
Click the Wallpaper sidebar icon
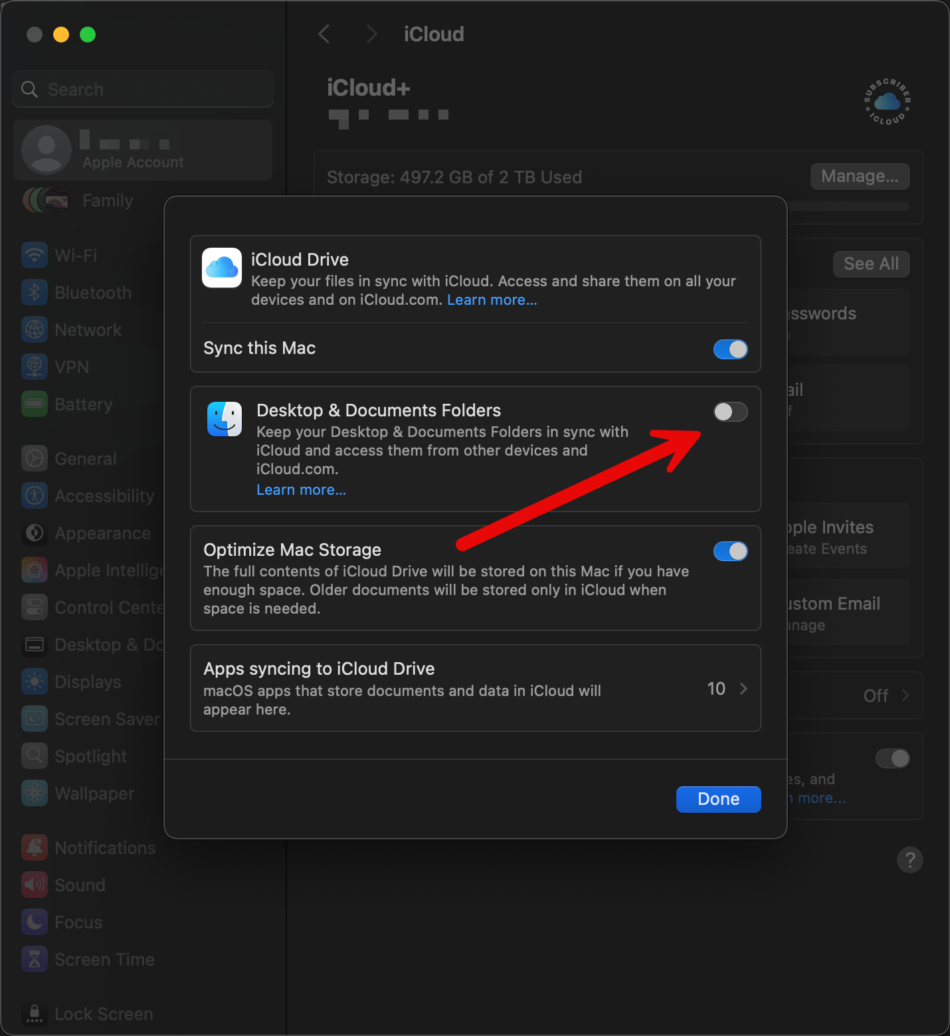click(x=35, y=793)
